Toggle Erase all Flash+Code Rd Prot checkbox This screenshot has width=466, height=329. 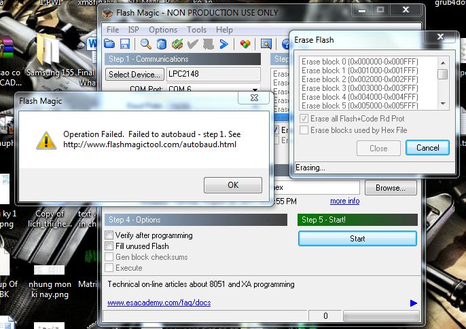tap(304, 119)
